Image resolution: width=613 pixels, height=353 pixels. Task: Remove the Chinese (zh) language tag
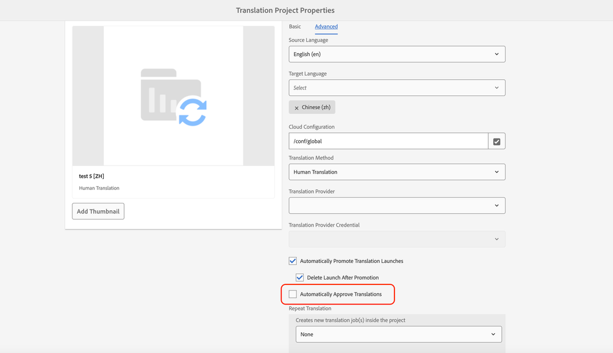(x=296, y=108)
